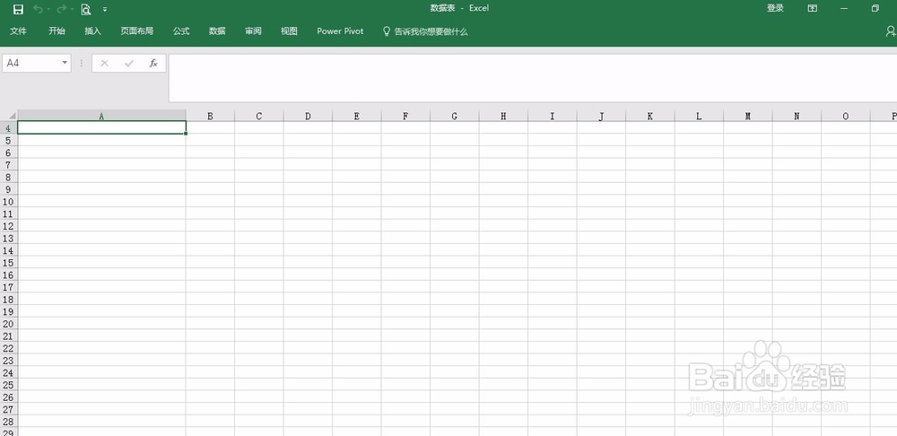
Task: Click cell N20
Action: click(x=797, y=324)
